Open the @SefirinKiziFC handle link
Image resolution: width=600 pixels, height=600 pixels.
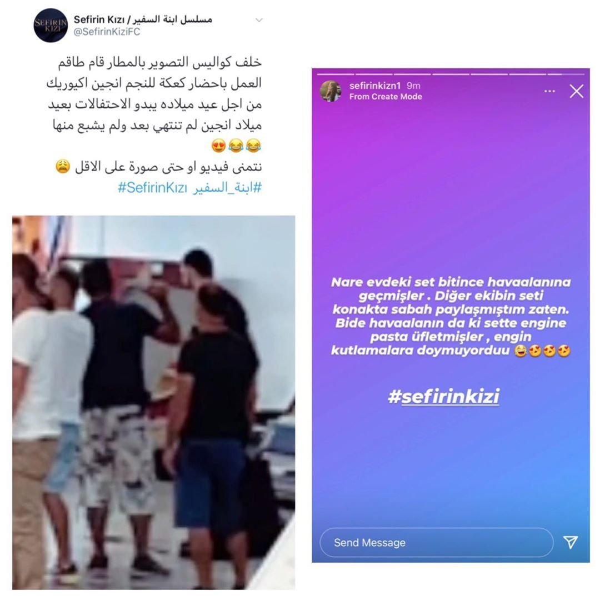pyautogui.click(x=107, y=32)
